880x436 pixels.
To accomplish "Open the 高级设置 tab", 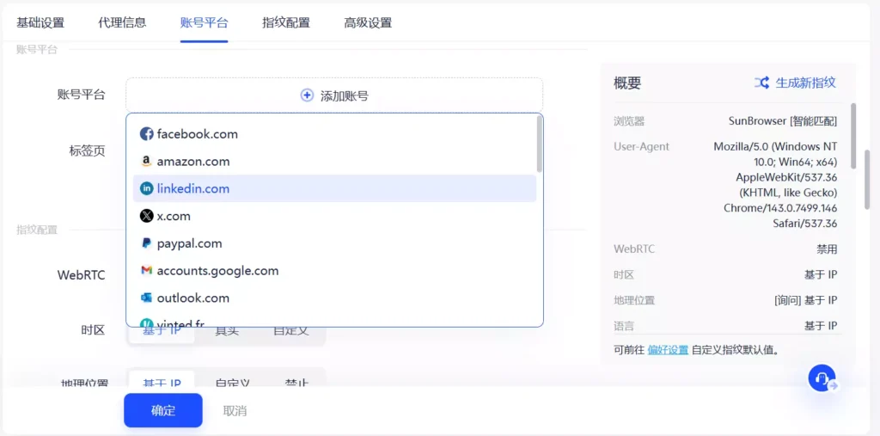I will coord(368,22).
